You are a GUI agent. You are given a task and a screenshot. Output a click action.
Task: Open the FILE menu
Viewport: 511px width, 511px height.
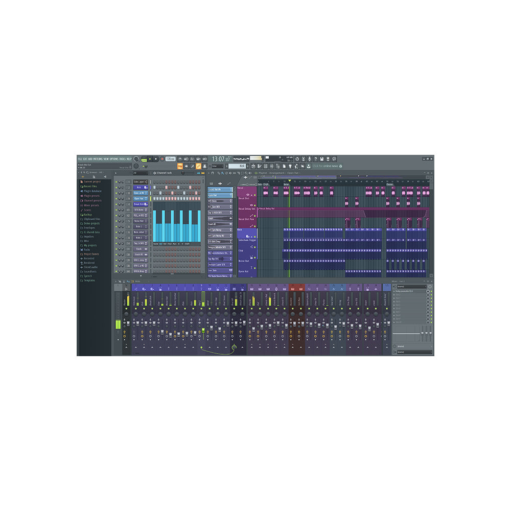tap(80, 159)
